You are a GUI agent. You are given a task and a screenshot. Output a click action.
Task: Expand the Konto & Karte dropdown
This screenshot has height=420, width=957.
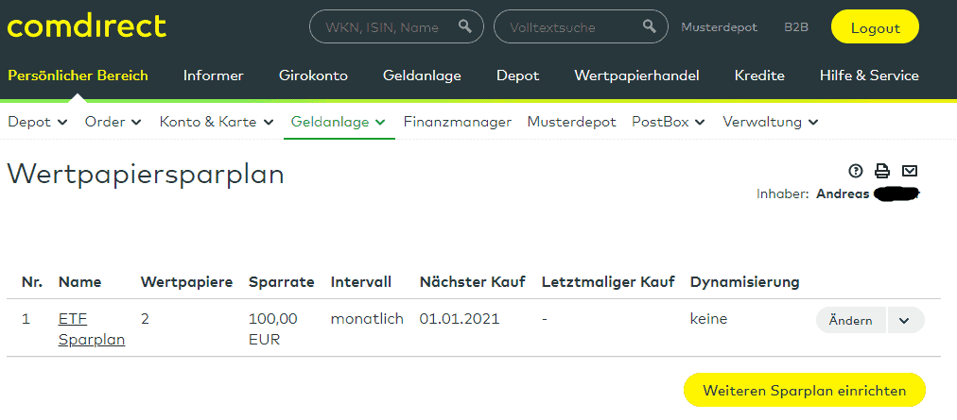(x=216, y=122)
